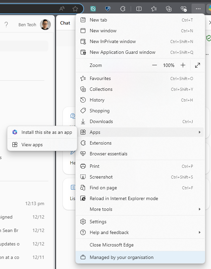Open New Application Guard window
211x269 pixels.
[140, 52]
